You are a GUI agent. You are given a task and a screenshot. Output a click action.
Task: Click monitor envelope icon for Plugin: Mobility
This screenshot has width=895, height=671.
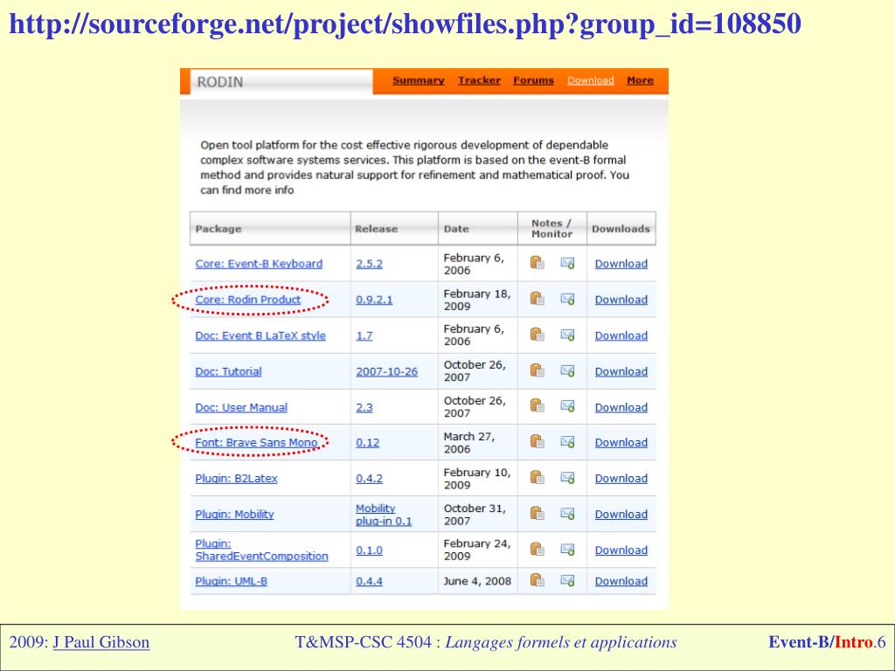pyautogui.click(x=567, y=514)
